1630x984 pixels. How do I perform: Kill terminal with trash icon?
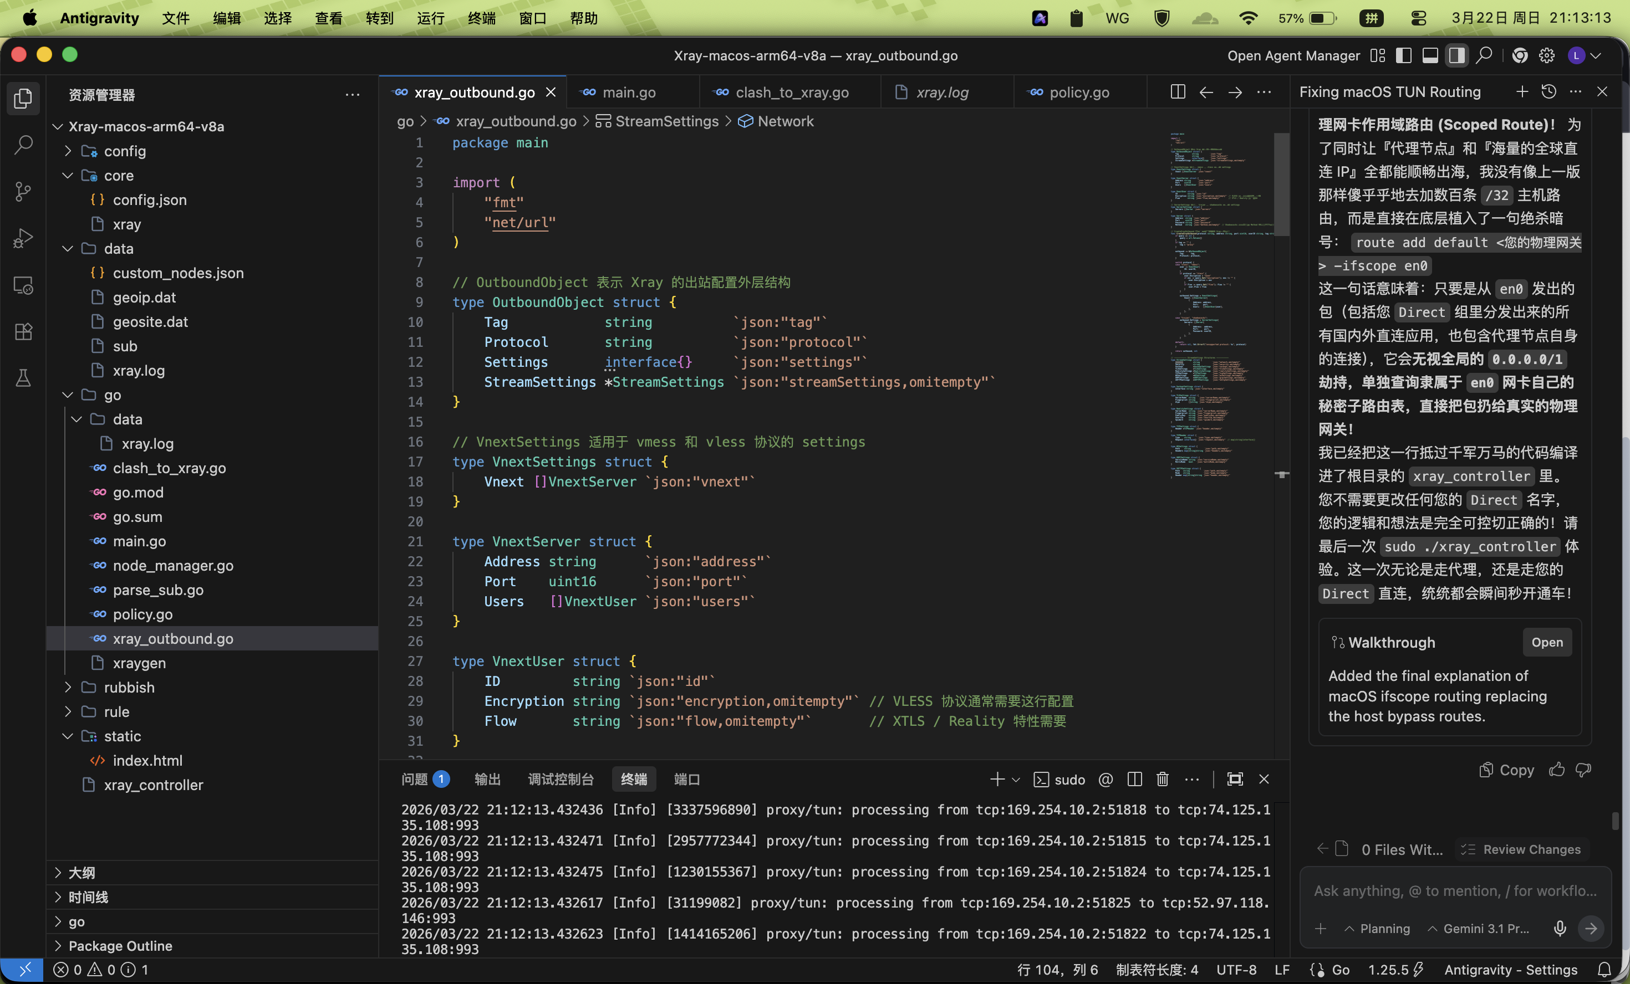(1162, 779)
